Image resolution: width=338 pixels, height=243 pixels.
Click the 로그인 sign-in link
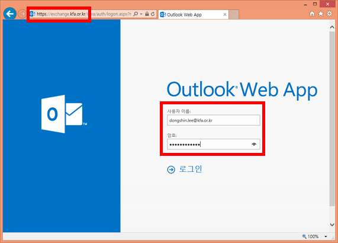click(x=191, y=169)
